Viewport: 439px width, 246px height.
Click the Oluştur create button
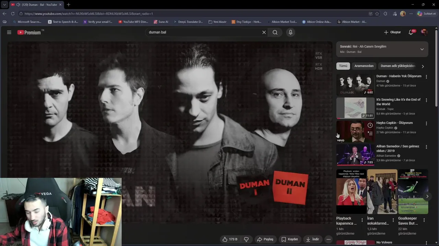click(x=392, y=32)
